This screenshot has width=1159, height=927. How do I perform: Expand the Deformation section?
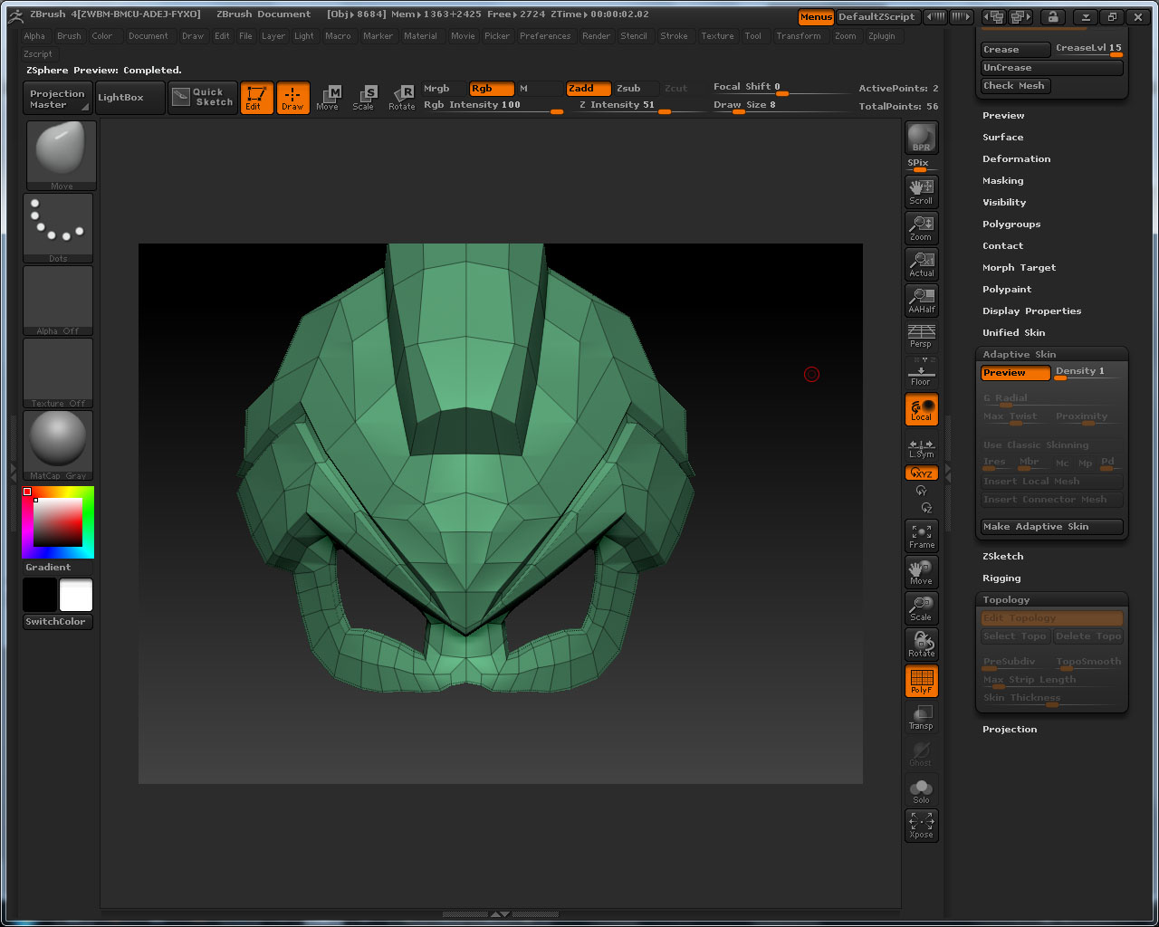pos(1016,159)
